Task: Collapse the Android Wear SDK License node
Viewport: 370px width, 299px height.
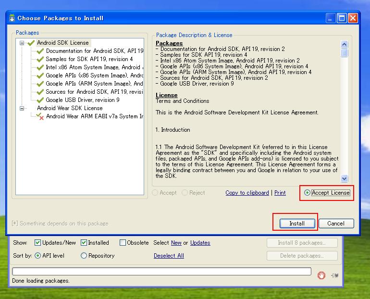Action: pyautogui.click(x=22, y=108)
